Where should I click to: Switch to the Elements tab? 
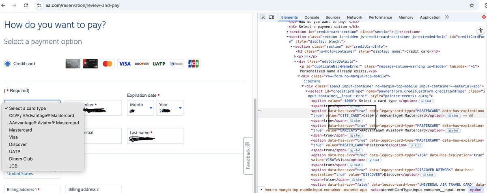(289, 17)
